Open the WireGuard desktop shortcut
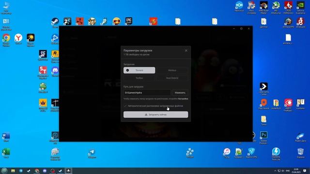310x174 pixels. [x=300, y=23]
